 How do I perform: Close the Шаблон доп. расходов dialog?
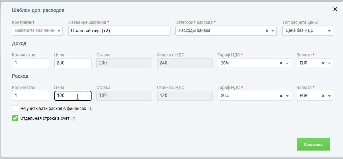click(x=335, y=9)
